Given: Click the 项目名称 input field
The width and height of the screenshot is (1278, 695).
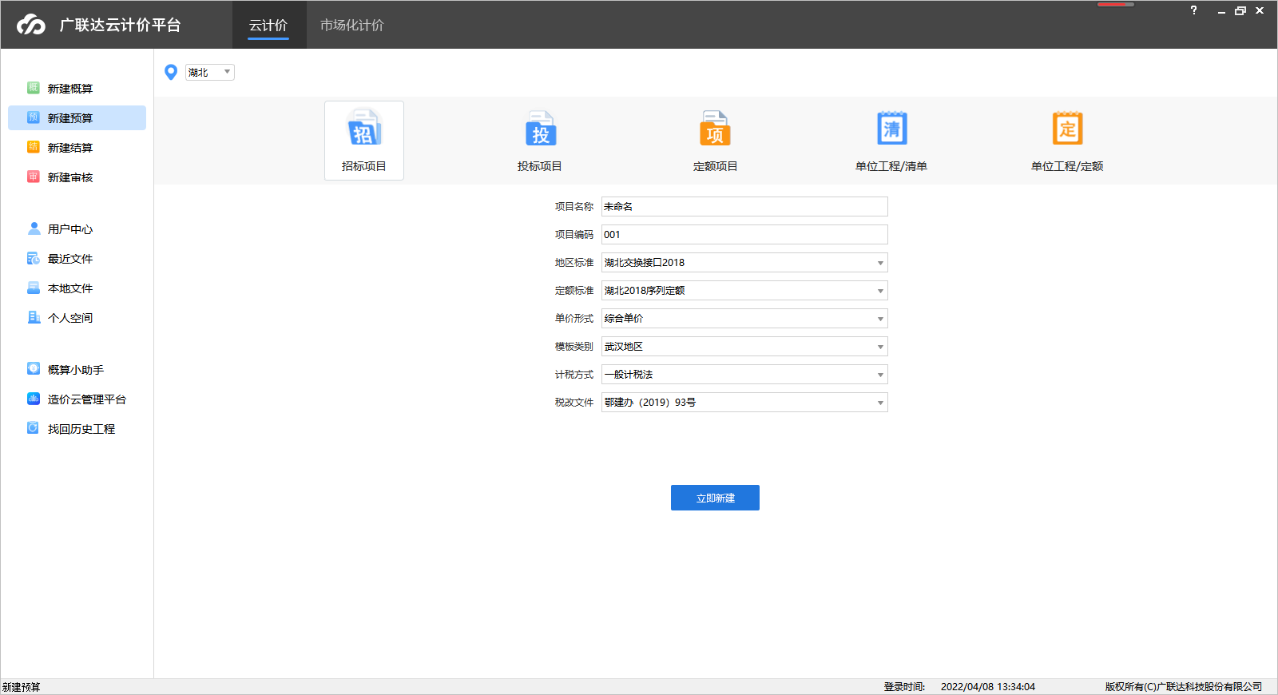Looking at the screenshot, I should pos(744,207).
